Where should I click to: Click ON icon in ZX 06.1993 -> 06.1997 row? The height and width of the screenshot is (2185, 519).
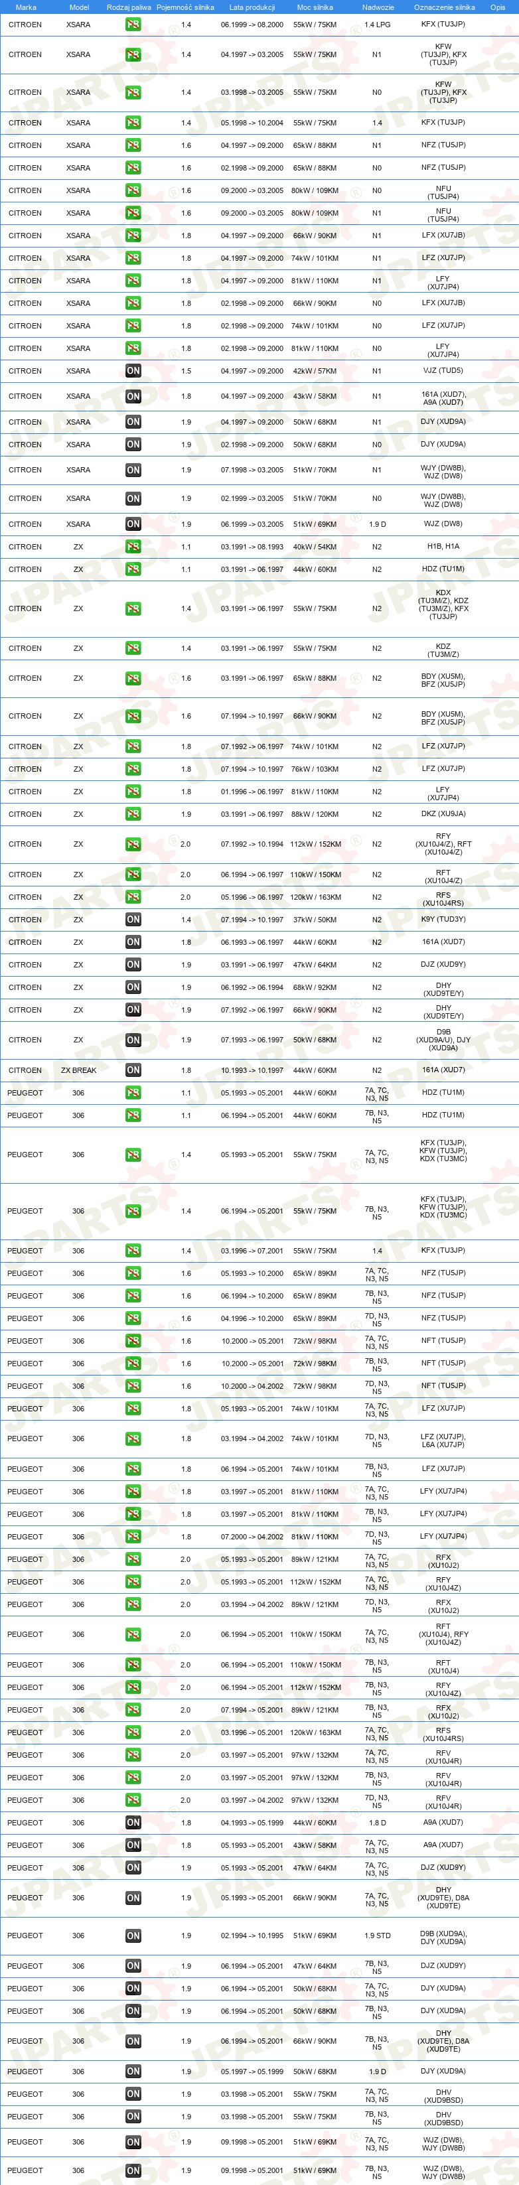tap(133, 942)
